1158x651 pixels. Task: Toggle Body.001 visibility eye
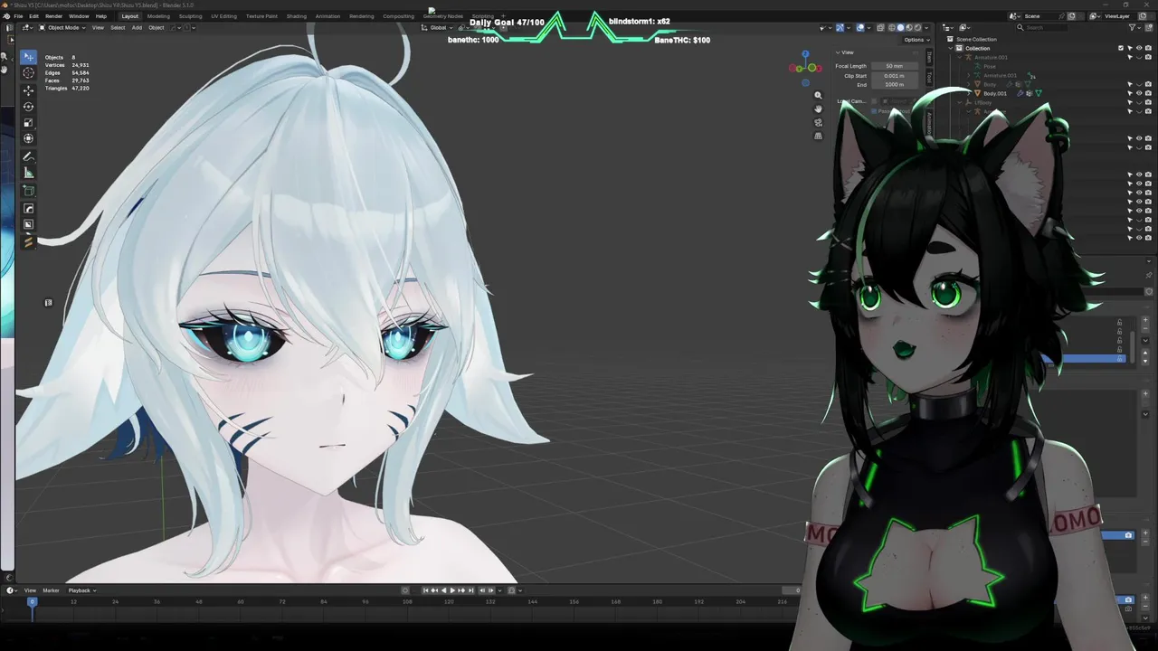pos(1139,93)
